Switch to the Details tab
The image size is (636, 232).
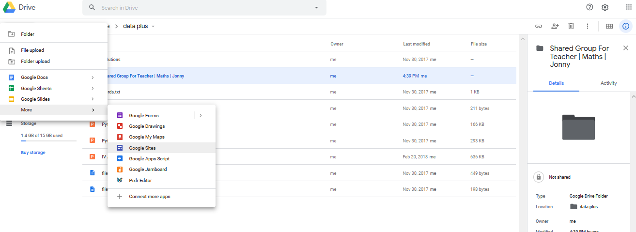click(556, 83)
